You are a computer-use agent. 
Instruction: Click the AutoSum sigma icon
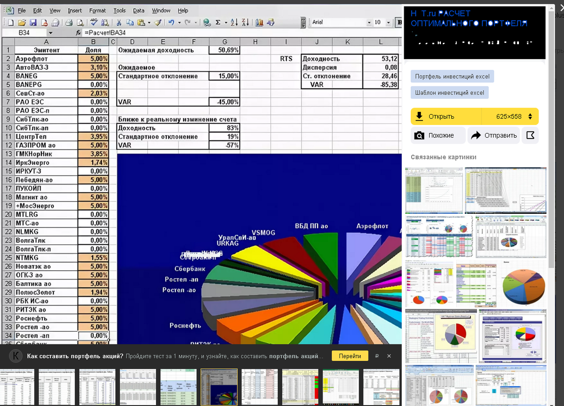tap(218, 23)
